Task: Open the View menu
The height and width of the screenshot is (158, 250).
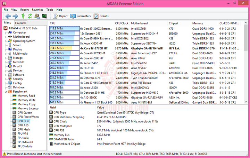Action: 14,10
